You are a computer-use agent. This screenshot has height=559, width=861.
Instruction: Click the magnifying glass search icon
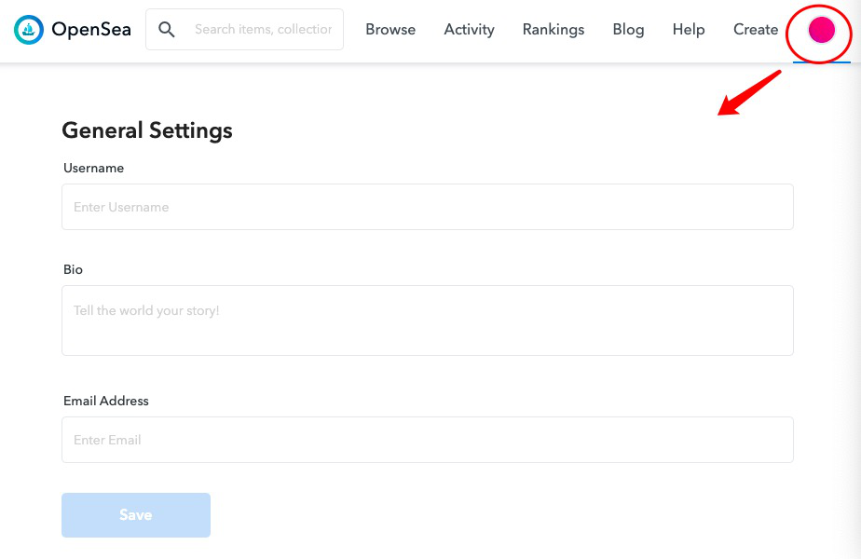pos(167,30)
